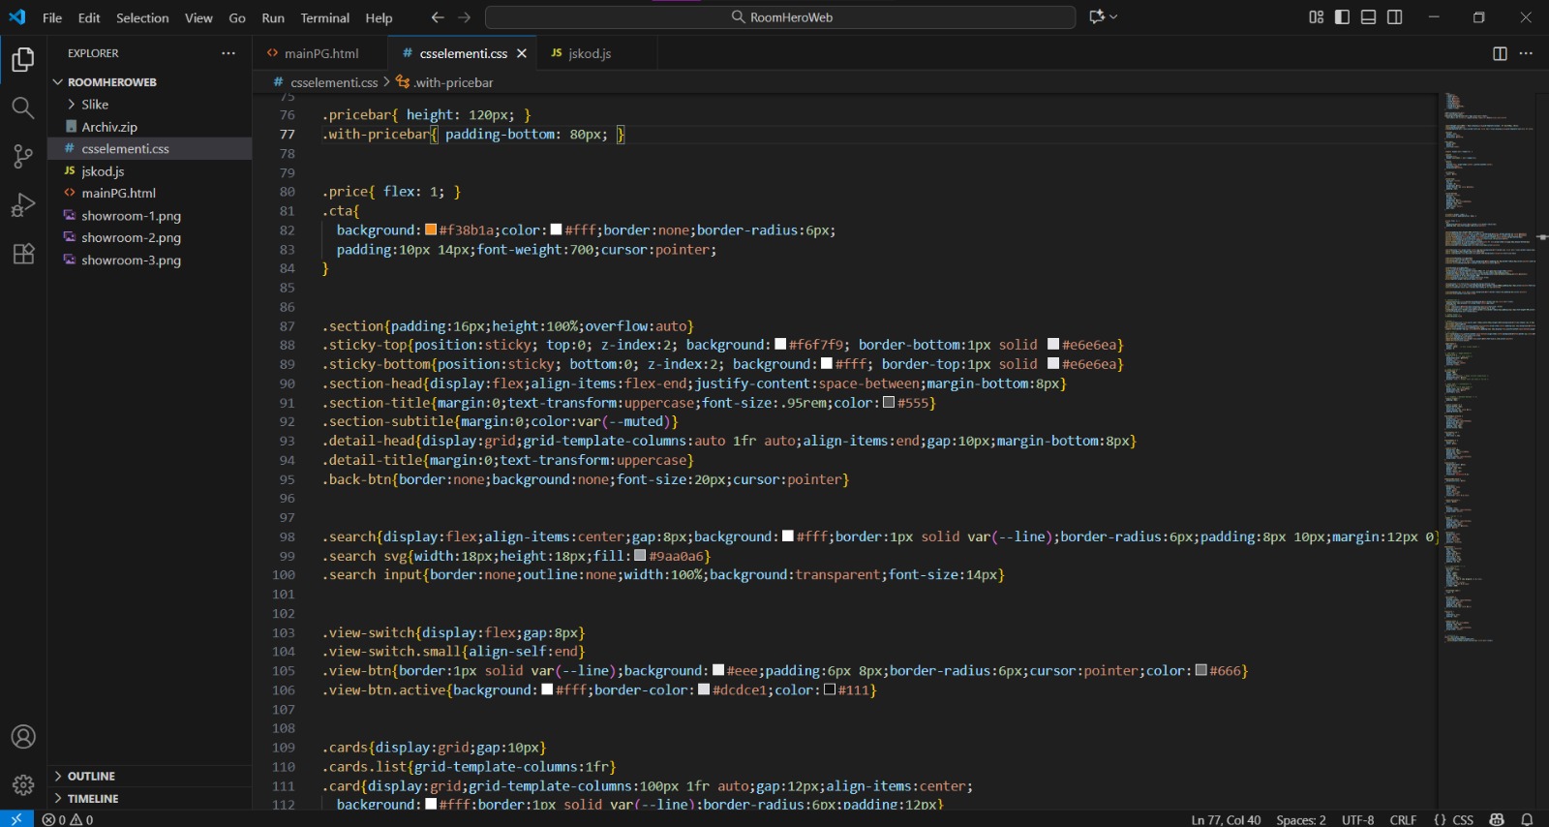Viewport: 1549px width, 827px height.
Task: Open the Manage settings gear
Action: (x=23, y=784)
